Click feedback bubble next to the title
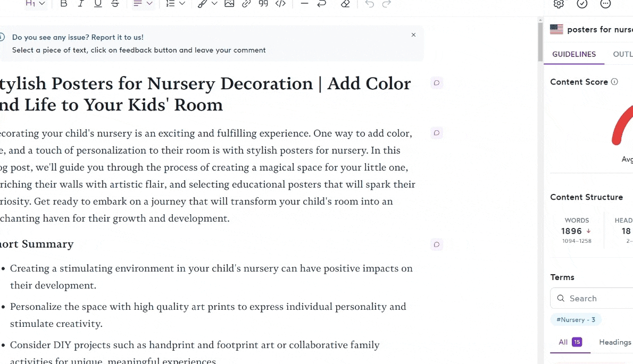Screen dimensions: 633x364 (436, 83)
